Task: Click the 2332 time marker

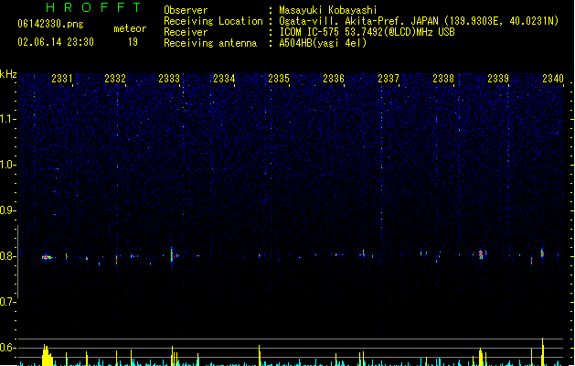Action: pyautogui.click(x=115, y=79)
